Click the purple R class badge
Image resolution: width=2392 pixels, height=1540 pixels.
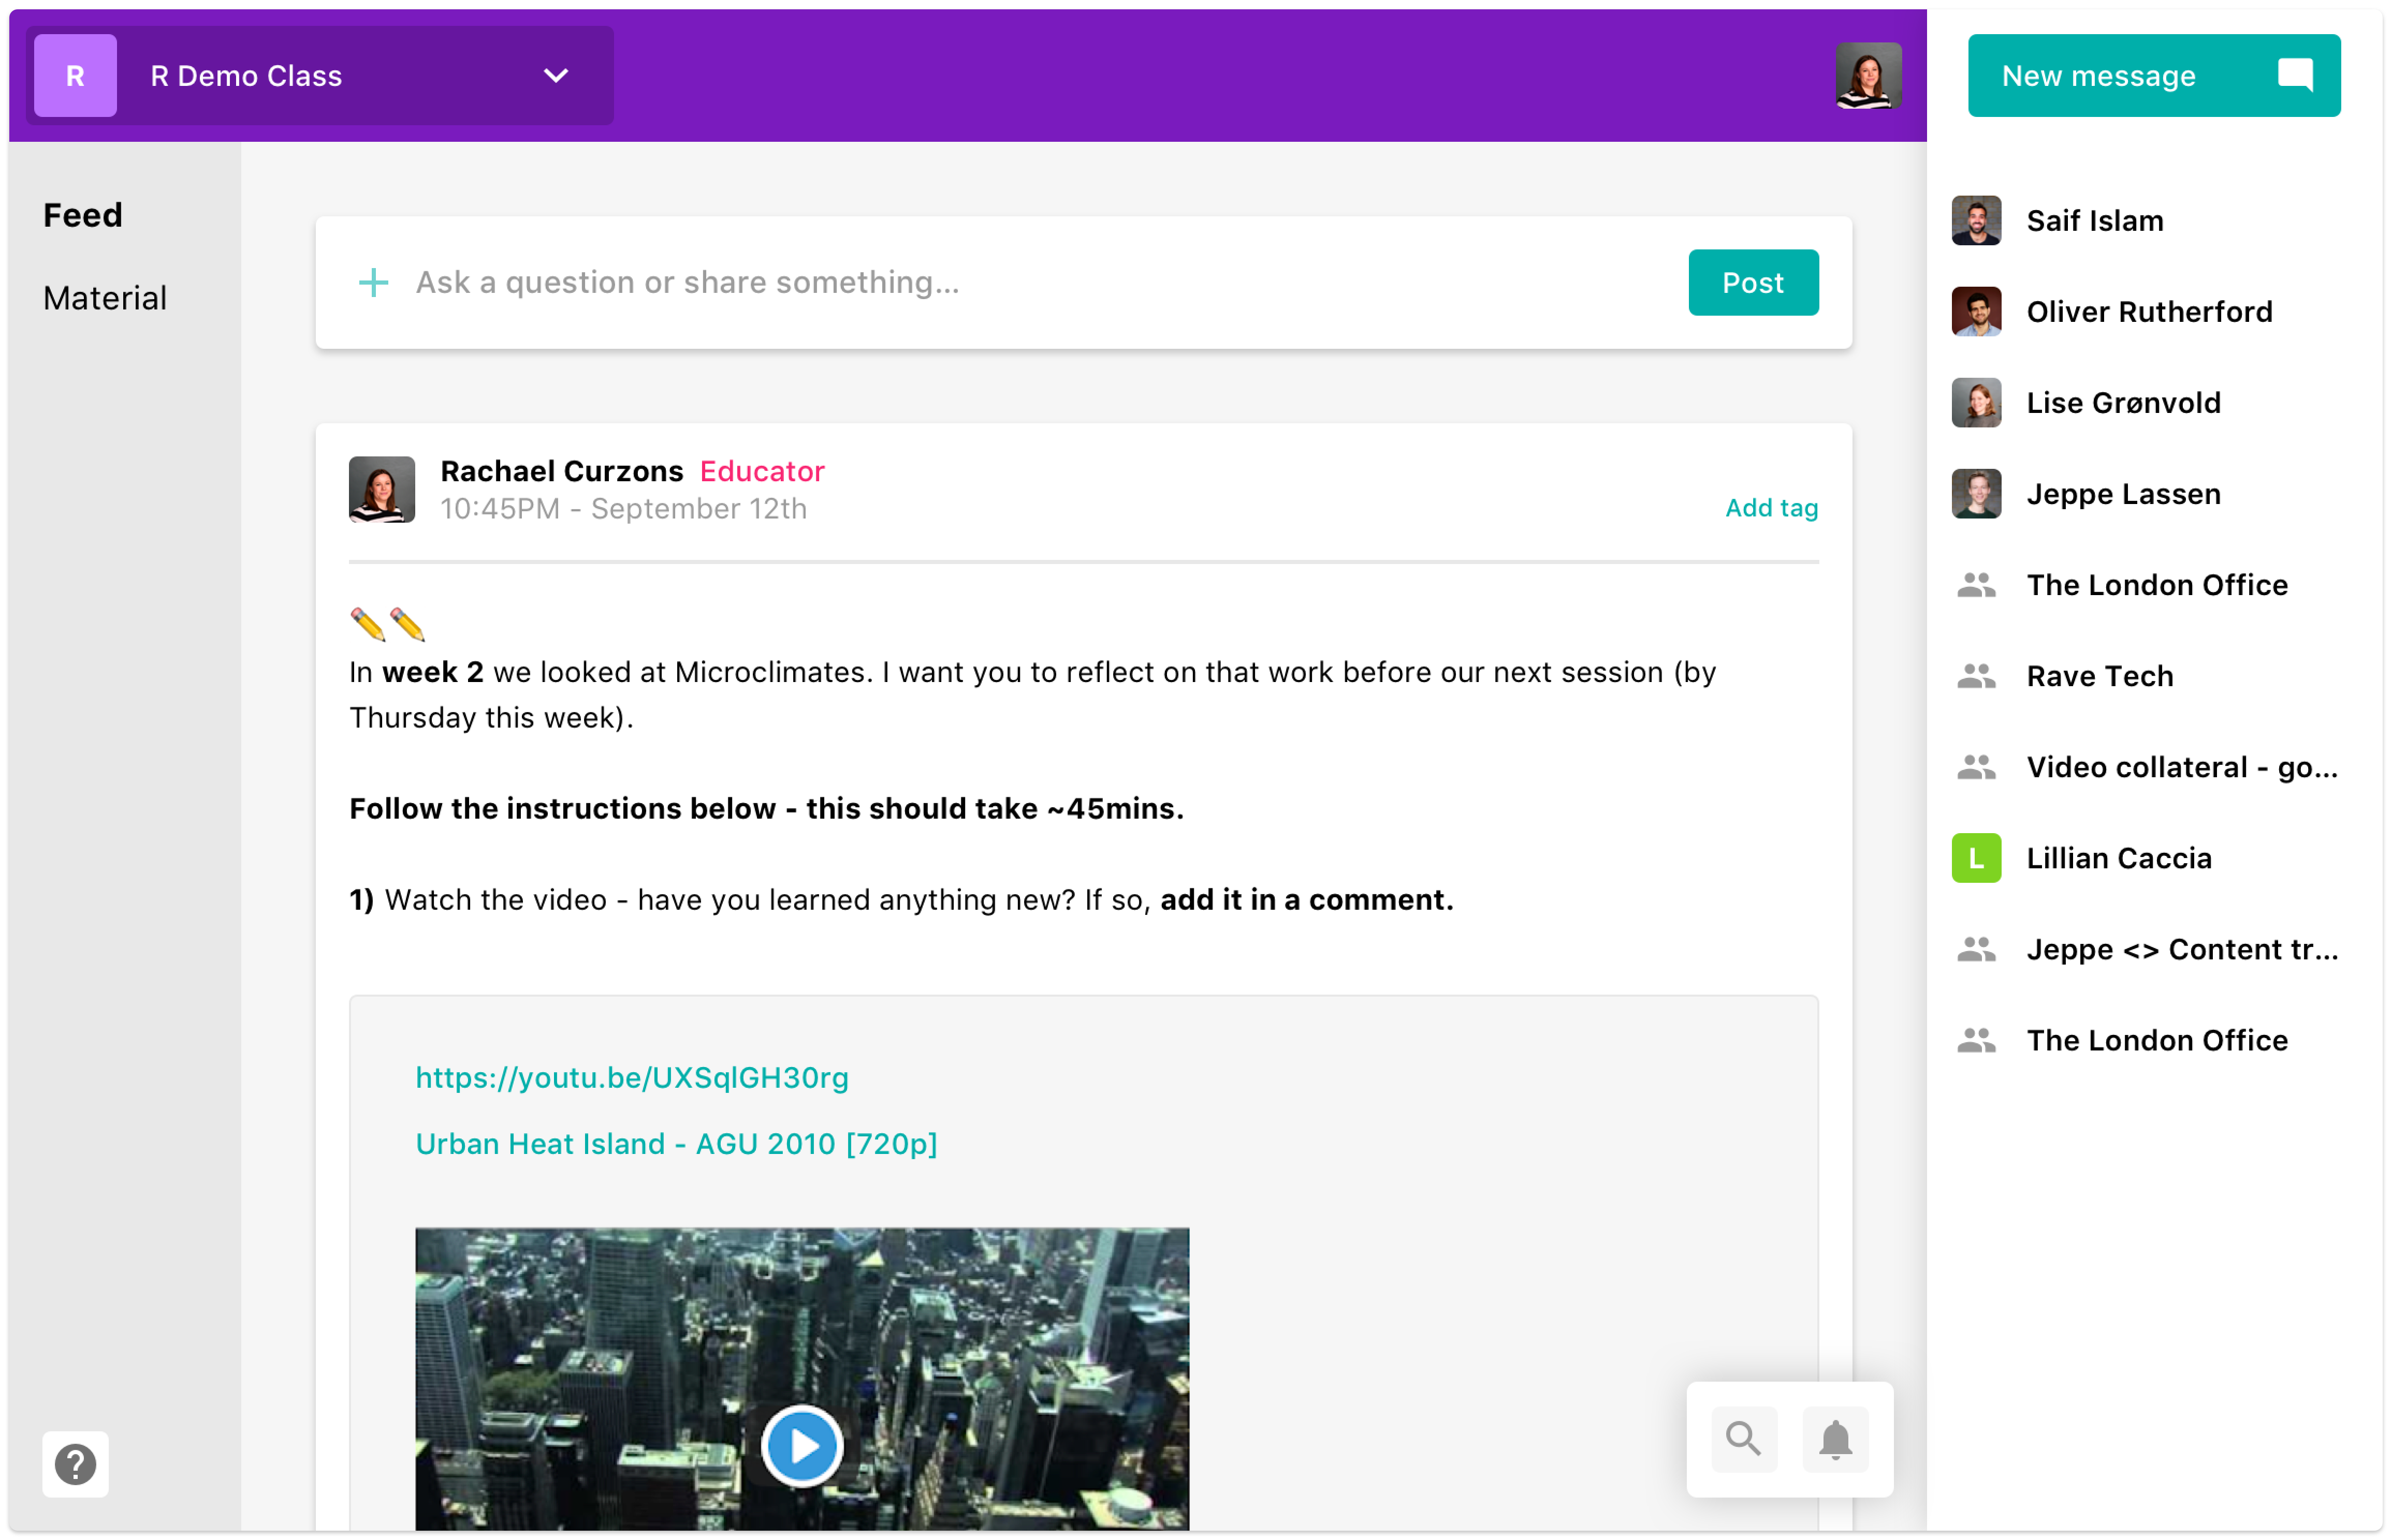[x=75, y=76]
